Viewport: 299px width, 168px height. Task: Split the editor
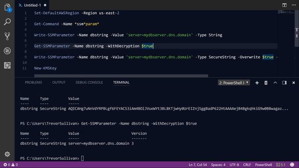click(285, 5)
